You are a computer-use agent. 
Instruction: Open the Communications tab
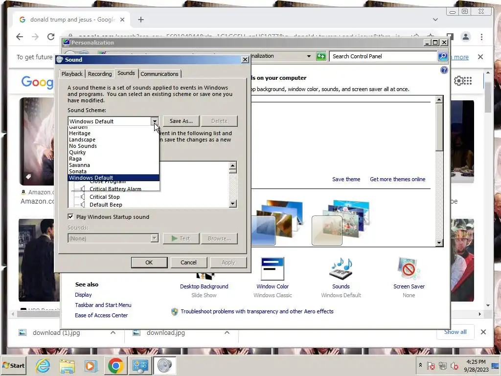(x=159, y=74)
